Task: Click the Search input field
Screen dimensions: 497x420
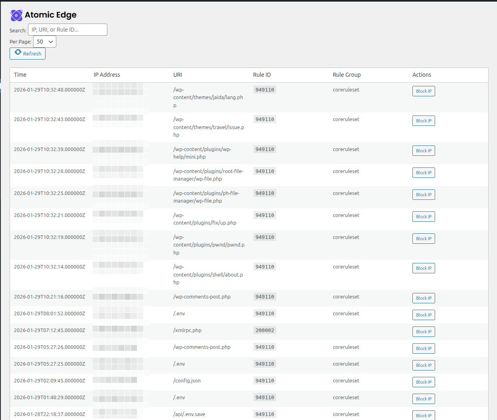Action: (67, 29)
